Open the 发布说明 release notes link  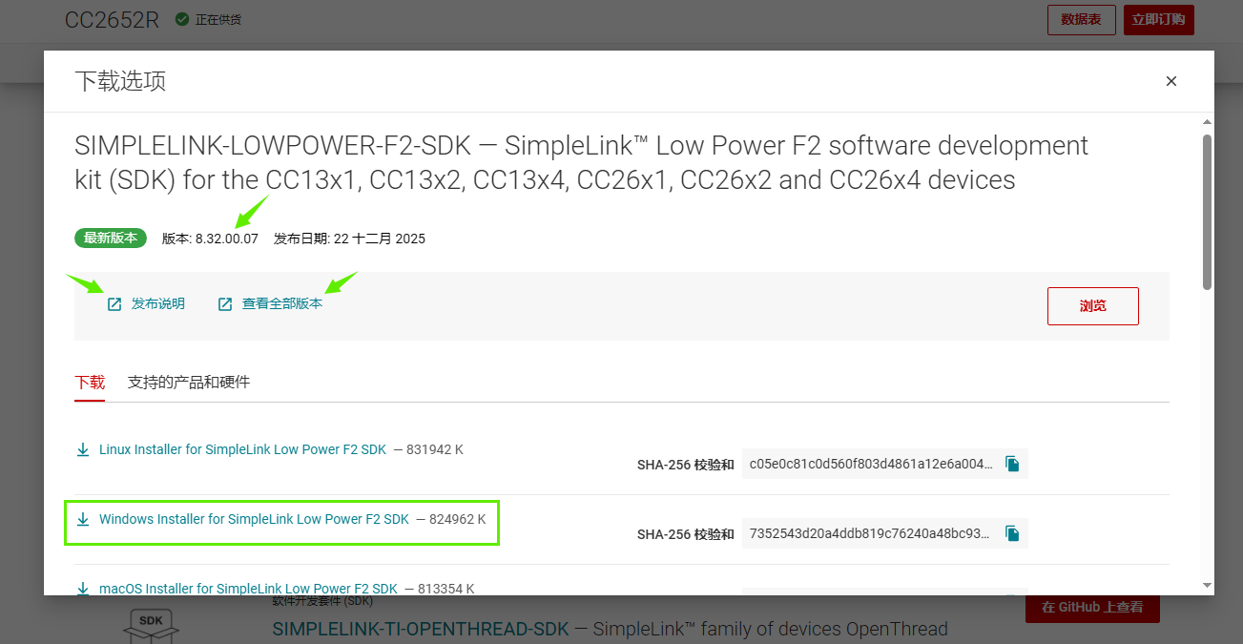pyautogui.click(x=158, y=304)
